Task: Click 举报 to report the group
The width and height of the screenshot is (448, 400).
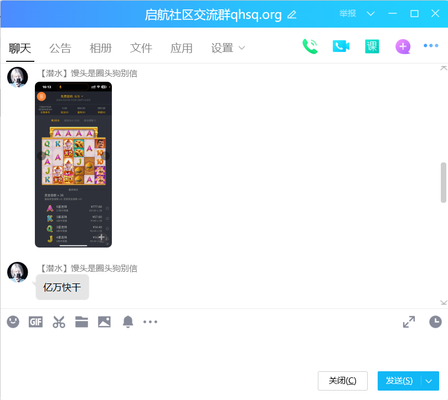Action: click(x=348, y=13)
